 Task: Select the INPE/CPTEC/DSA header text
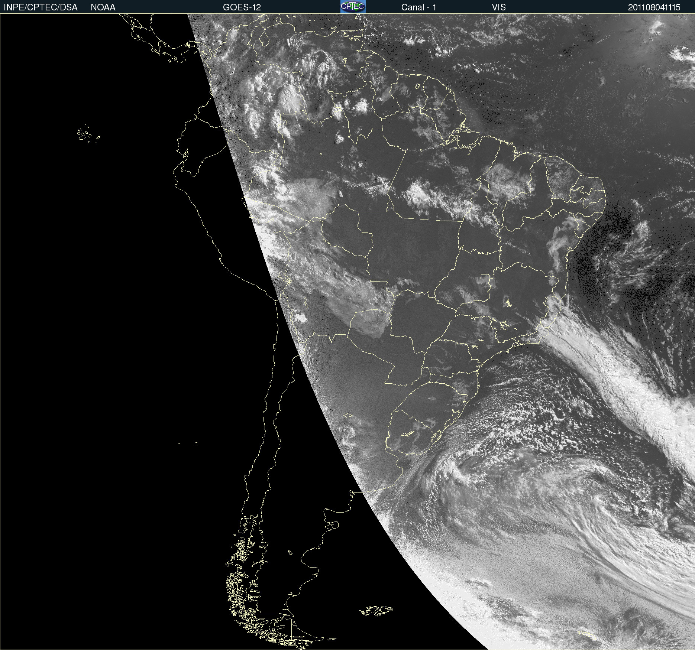coord(41,7)
